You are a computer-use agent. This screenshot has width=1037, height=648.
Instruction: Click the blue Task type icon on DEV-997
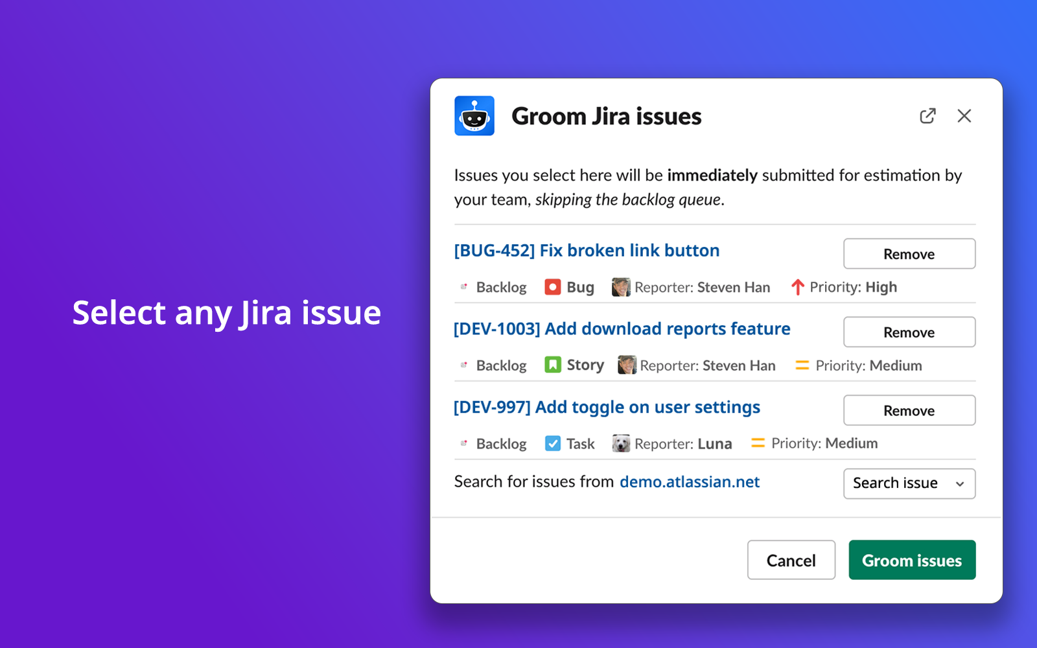(x=553, y=443)
